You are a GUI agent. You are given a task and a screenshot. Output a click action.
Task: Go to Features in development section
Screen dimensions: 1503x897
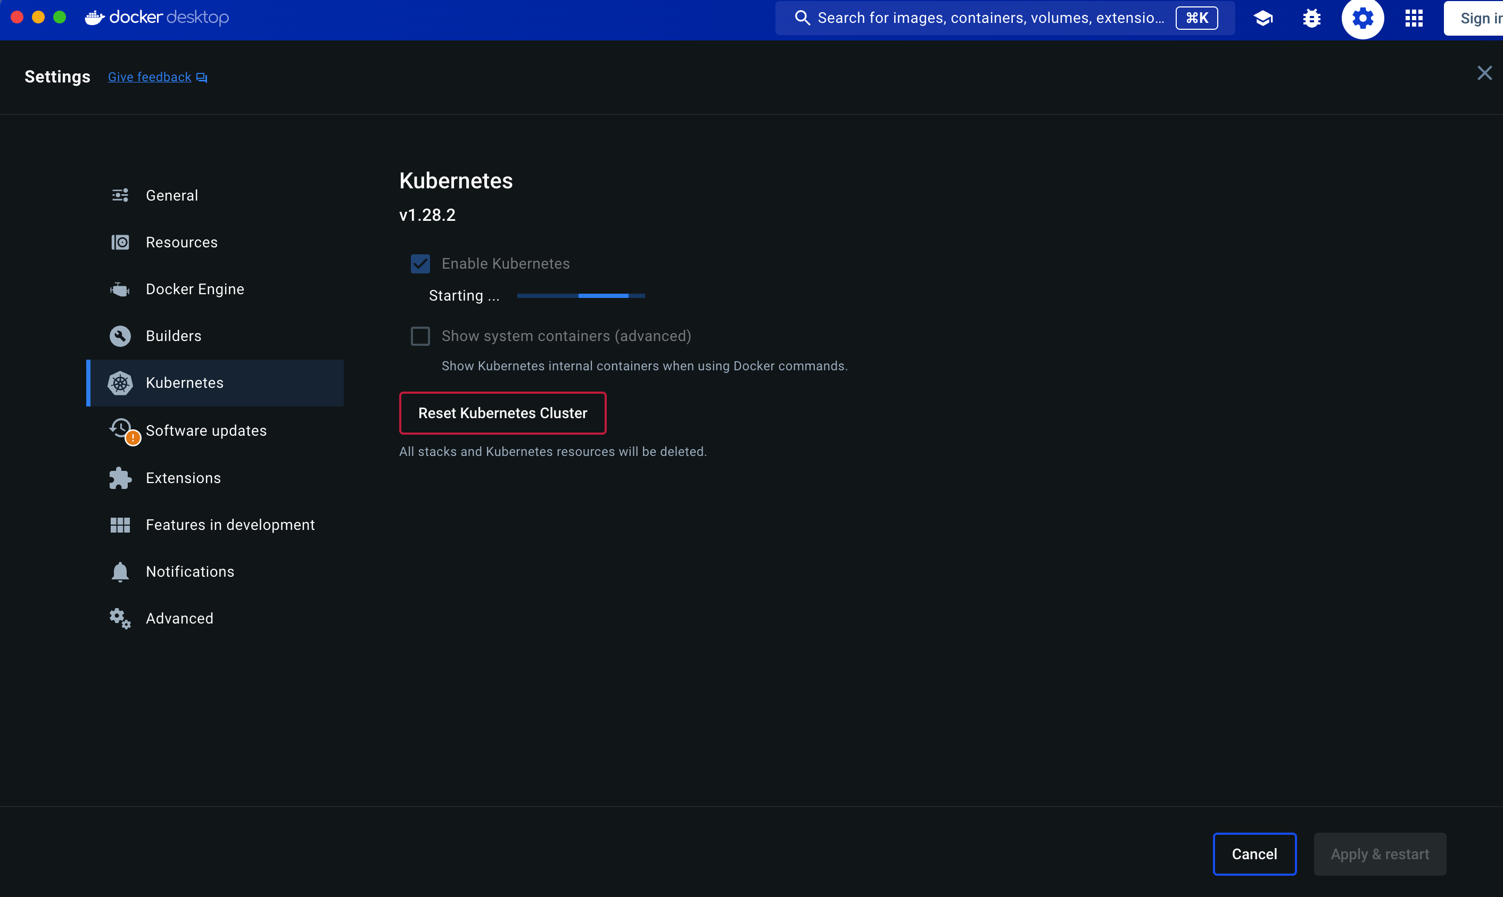pyautogui.click(x=230, y=525)
